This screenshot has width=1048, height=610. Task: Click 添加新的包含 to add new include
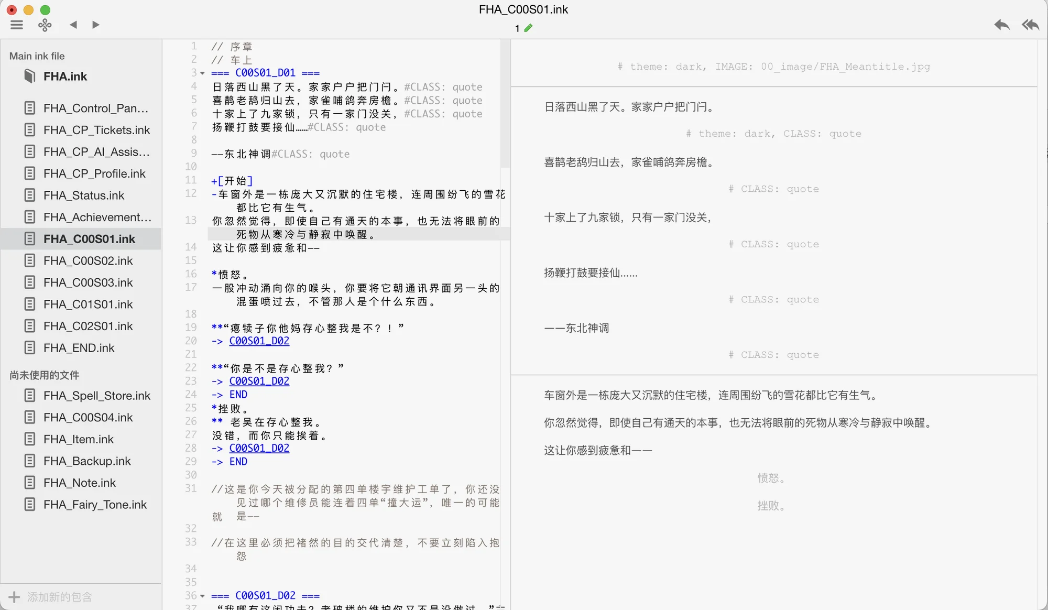(60, 597)
